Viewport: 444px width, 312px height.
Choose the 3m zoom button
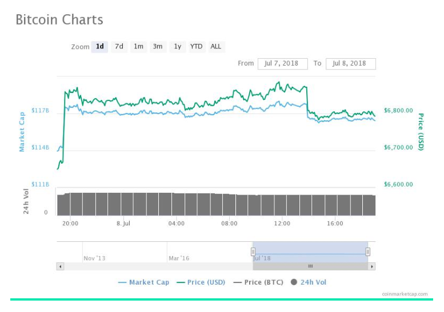coord(158,47)
